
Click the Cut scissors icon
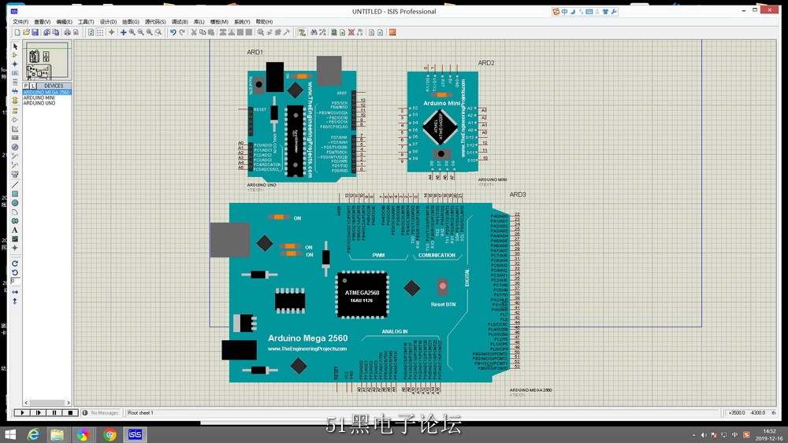(x=194, y=32)
